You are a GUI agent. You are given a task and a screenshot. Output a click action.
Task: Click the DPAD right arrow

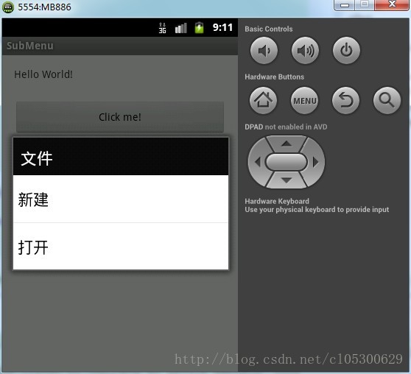click(315, 162)
